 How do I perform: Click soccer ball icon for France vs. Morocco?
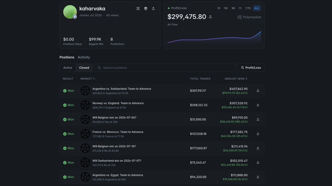(85, 134)
